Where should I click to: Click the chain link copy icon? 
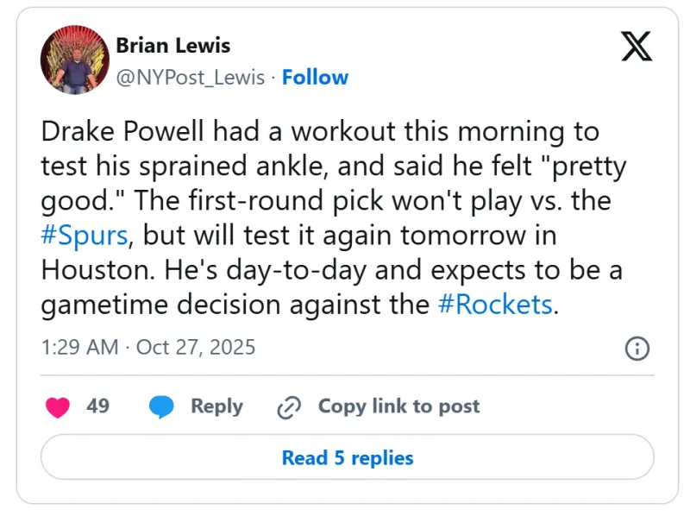pos(288,407)
